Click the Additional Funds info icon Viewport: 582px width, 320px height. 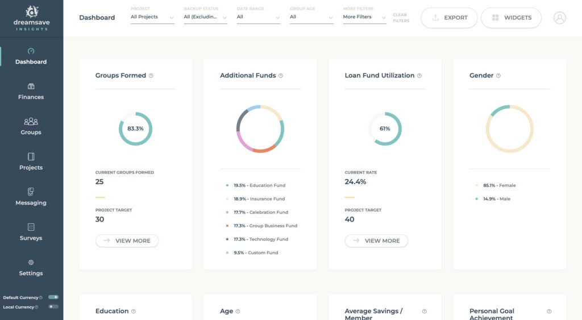pyautogui.click(x=281, y=76)
